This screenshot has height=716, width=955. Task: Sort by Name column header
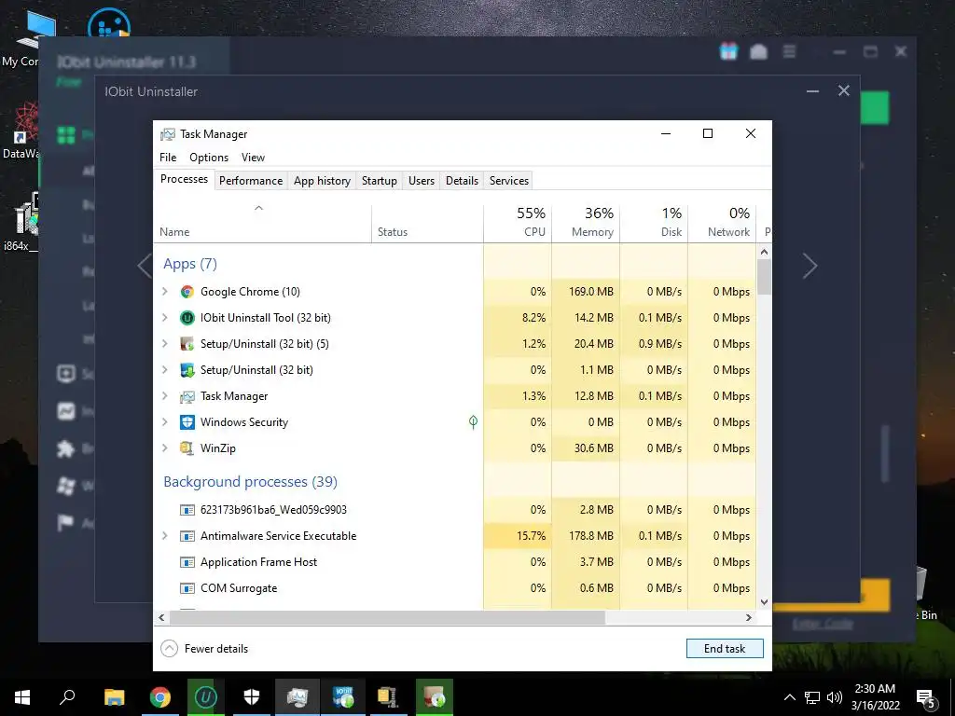(262, 223)
